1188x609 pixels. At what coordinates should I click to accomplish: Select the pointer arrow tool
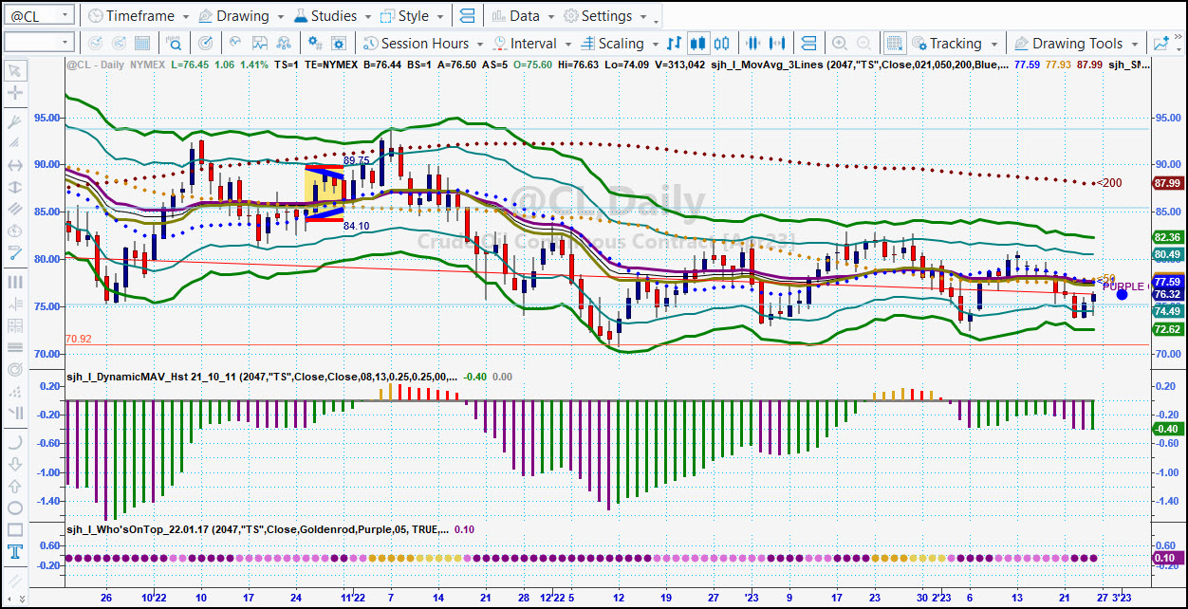coord(15,71)
